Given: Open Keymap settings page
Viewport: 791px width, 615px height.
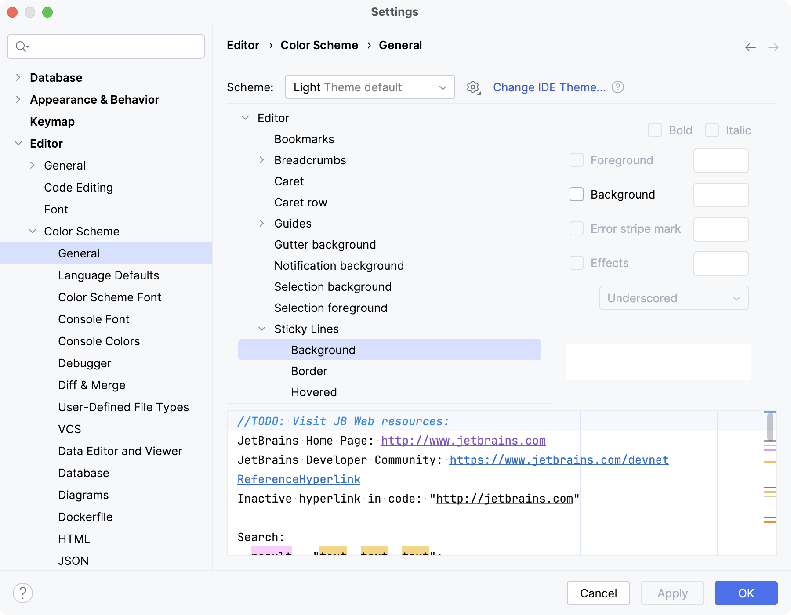Looking at the screenshot, I should tap(52, 122).
